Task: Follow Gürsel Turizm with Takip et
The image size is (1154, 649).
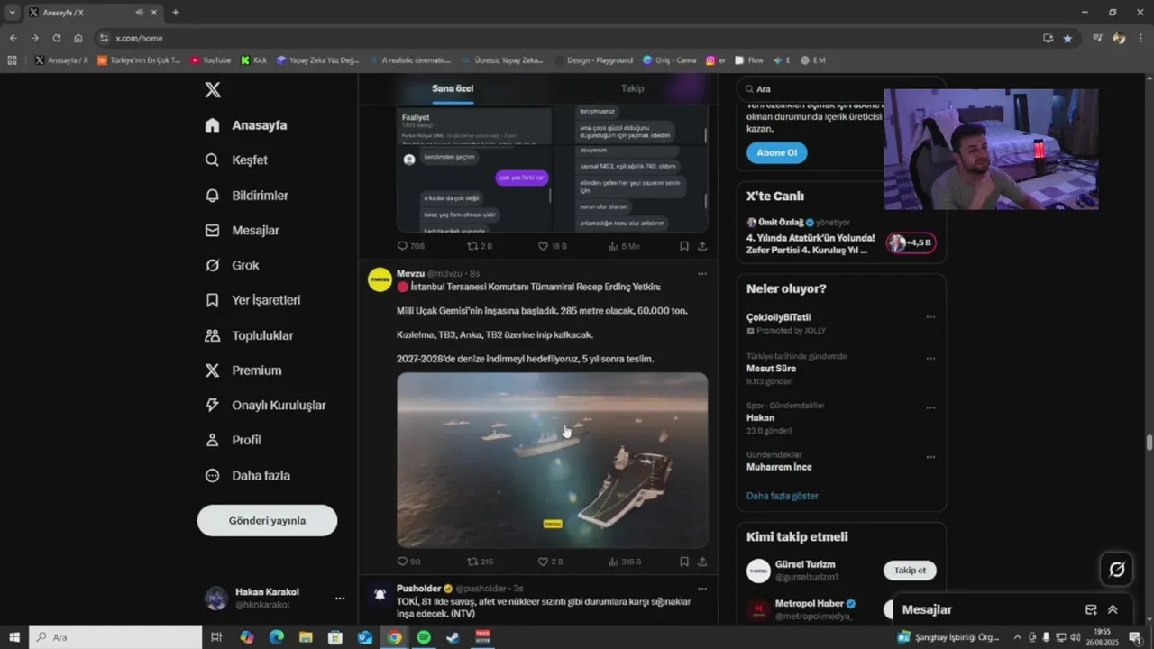Action: coord(910,571)
